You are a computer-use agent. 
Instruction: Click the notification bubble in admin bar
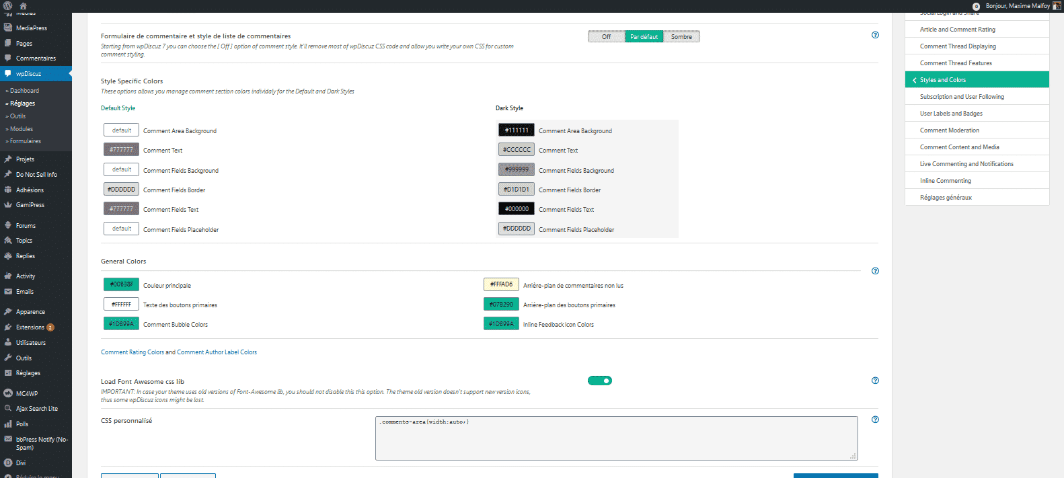pyautogui.click(x=976, y=6)
